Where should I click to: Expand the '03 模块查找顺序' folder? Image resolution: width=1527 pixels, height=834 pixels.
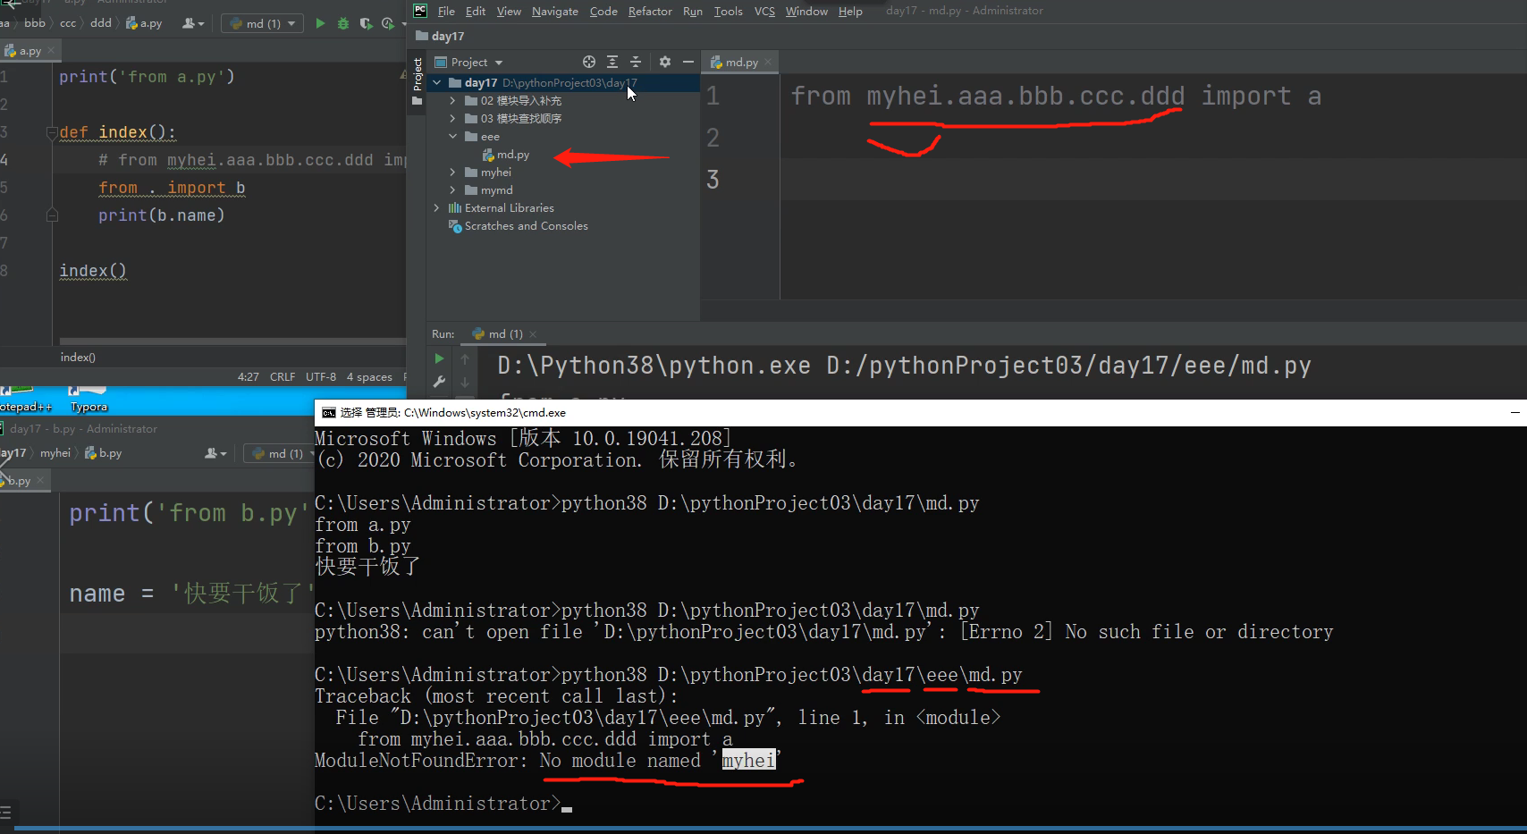453,119
